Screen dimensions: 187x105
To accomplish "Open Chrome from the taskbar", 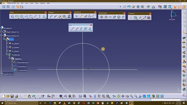I will click(74, 103).
